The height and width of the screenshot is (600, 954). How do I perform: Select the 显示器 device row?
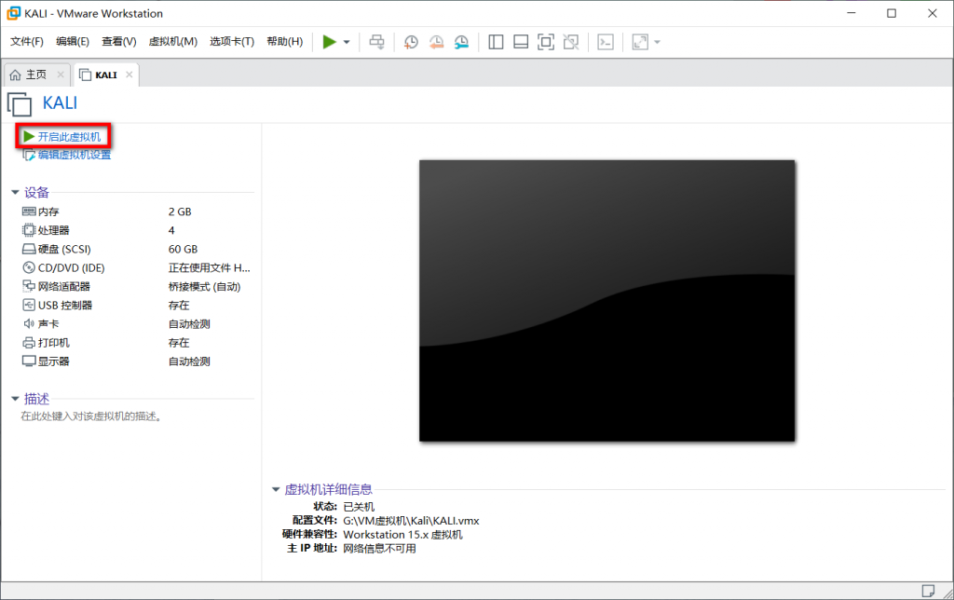coord(137,361)
